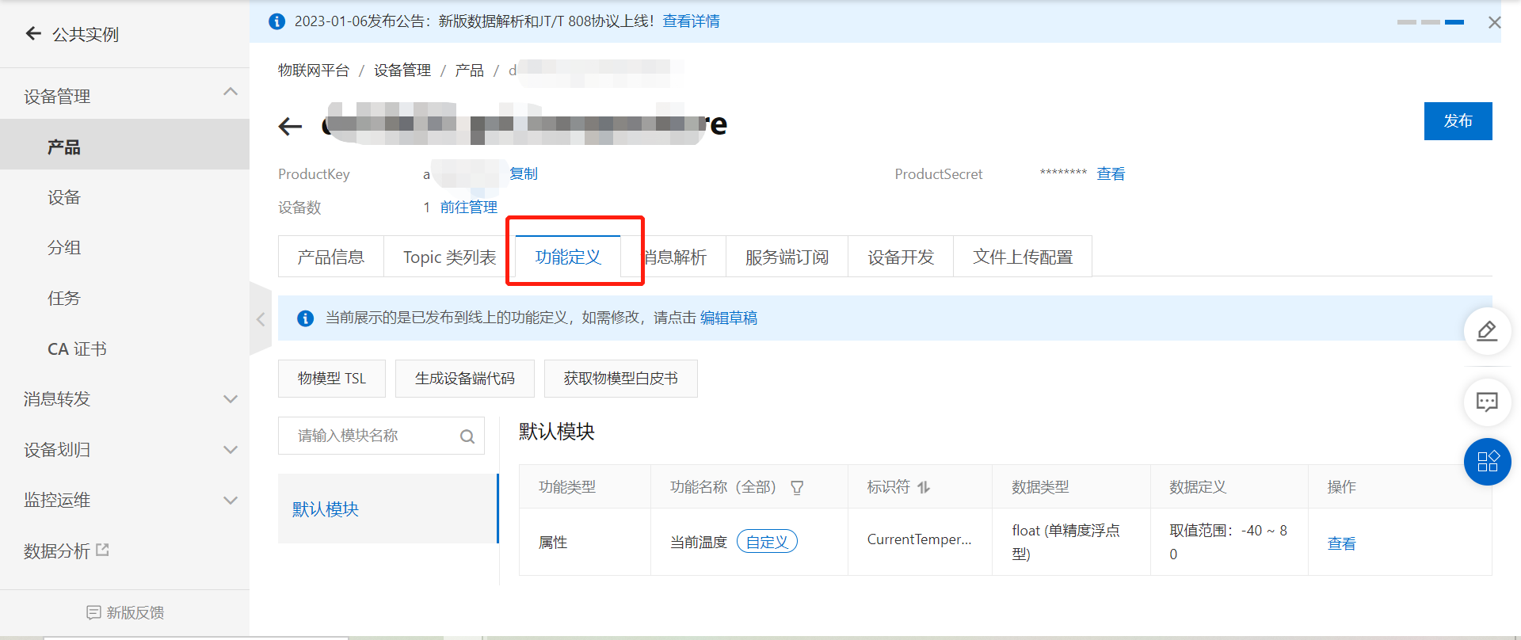The height and width of the screenshot is (640, 1521).
Task: Collapse the sidebar with the left chevron handle
Action: pyautogui.click(x=261, y=319)
